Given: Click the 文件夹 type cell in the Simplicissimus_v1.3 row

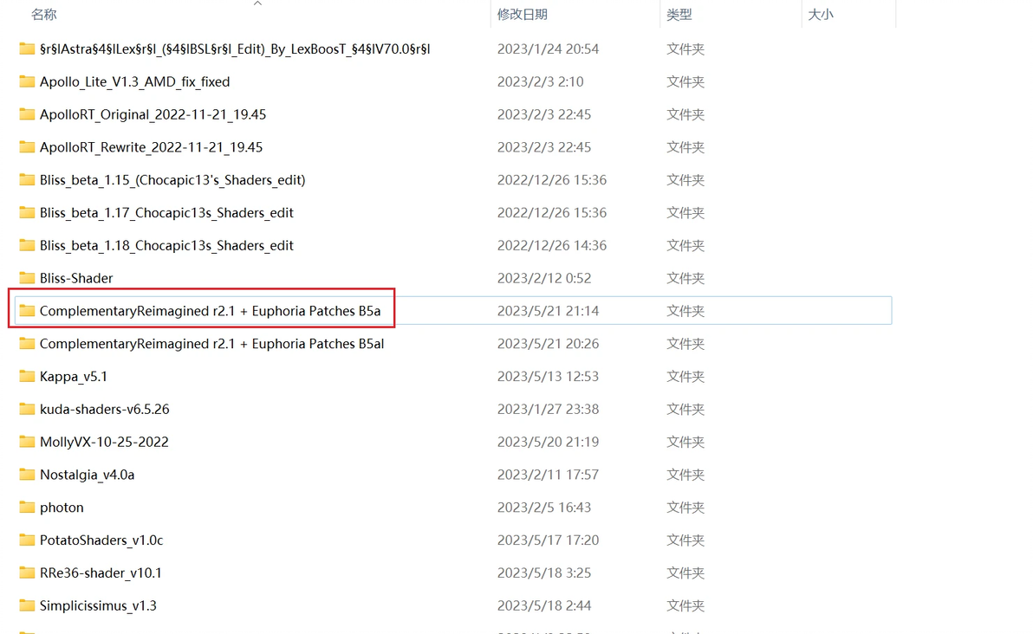Looking at the screenshot, I should click(x=685, y=605).
